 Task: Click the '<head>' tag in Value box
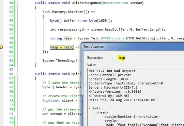point(102,112)
